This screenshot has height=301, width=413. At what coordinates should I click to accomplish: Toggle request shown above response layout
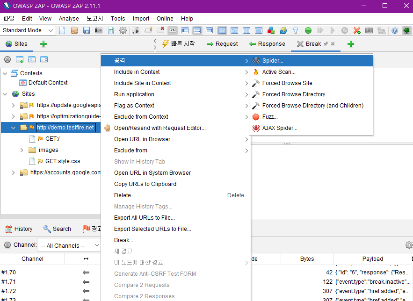pos(259,30)
